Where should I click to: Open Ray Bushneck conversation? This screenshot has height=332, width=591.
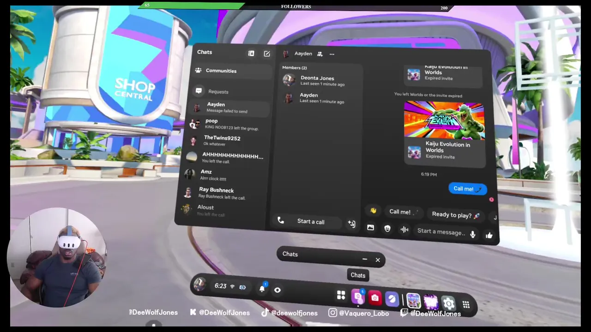click(224, 193)
